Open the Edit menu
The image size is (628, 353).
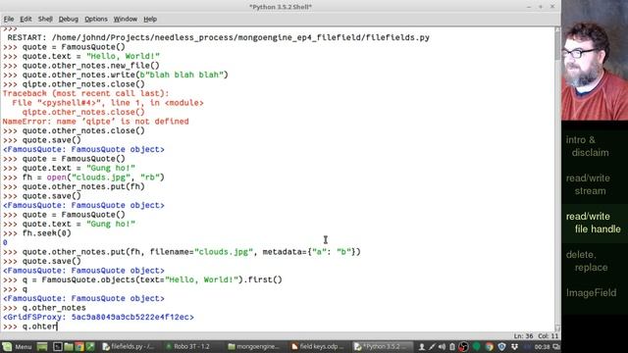26,19
